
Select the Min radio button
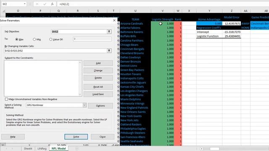(x=34, y=39)
